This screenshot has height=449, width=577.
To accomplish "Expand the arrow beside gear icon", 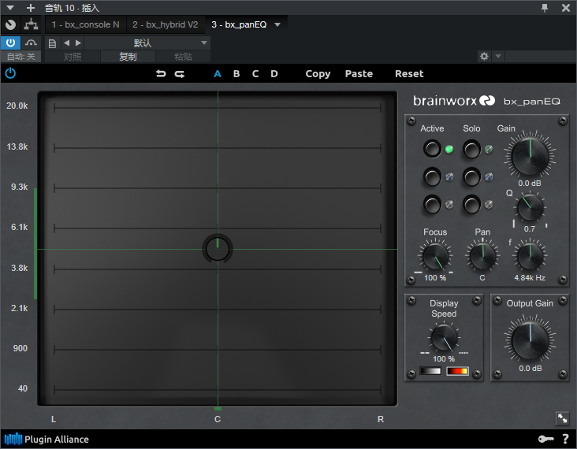I will pyautogui.click(x=498, y=56).
